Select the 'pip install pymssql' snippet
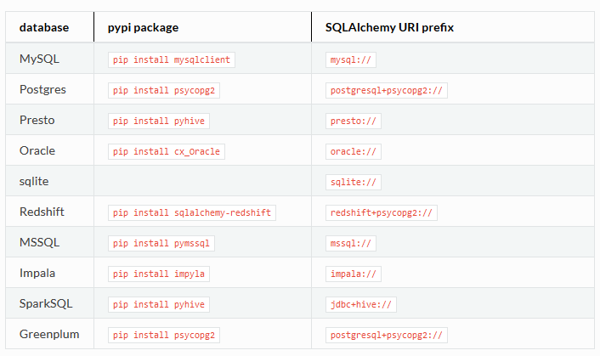The image size is (600, 356). pyautogui.click(x=161, y=244)
